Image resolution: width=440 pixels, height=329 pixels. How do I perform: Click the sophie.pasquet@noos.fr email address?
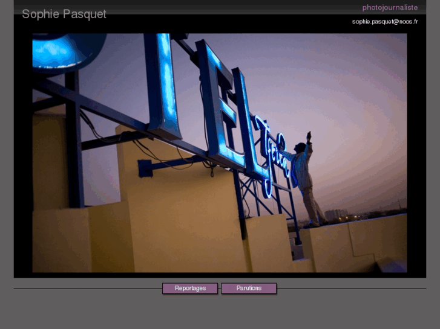pos(385,22)
